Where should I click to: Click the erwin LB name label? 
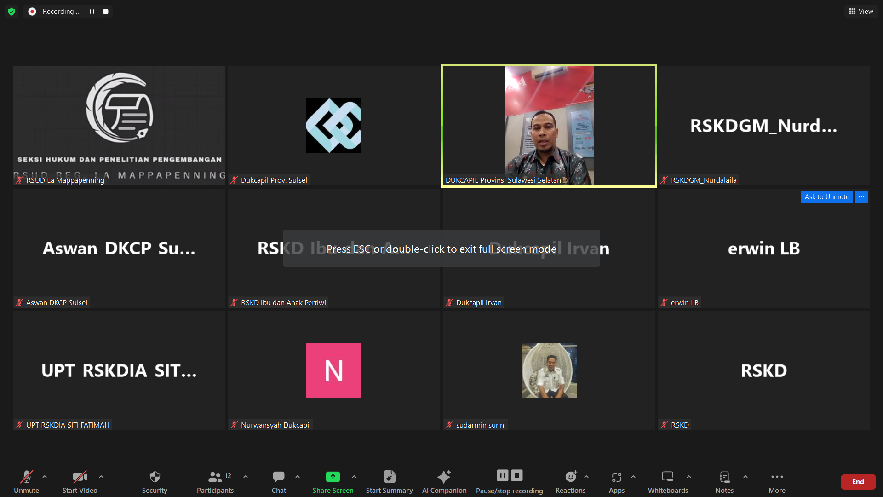tap(684, 303)
